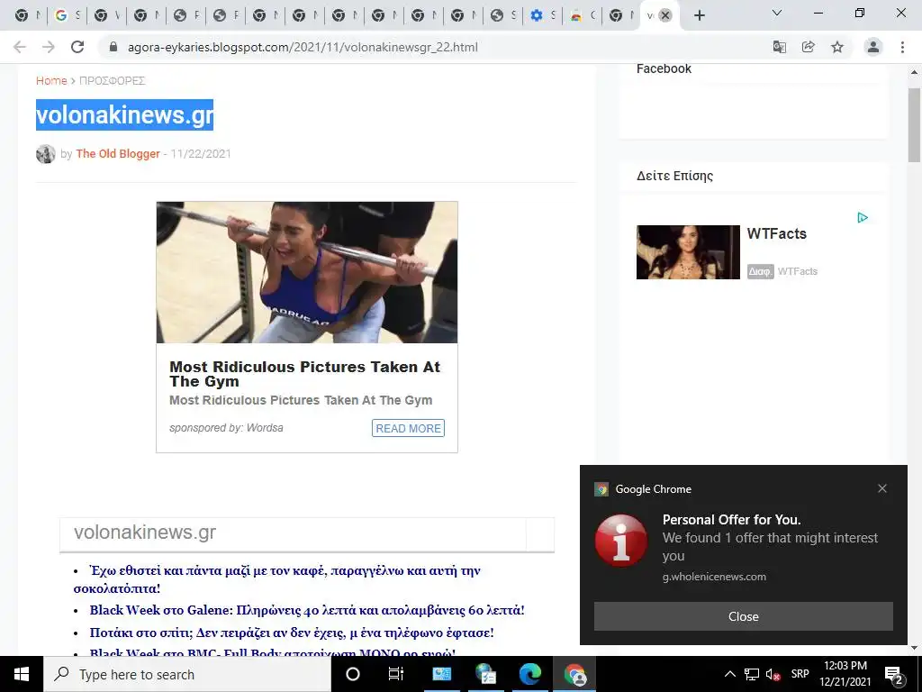Open Chrome profile avatar
922x692 pixels.
click(x=873, y=47)
